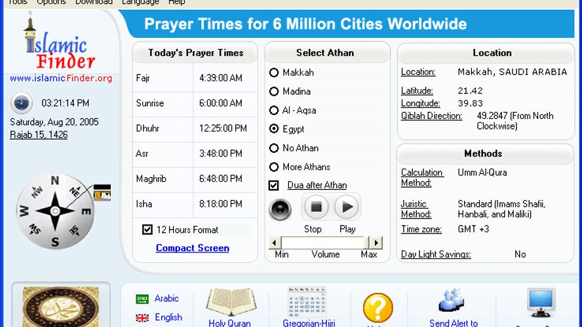Click the volume slider right arrow
Screen dimensions: 582x327
click(376, 243)
